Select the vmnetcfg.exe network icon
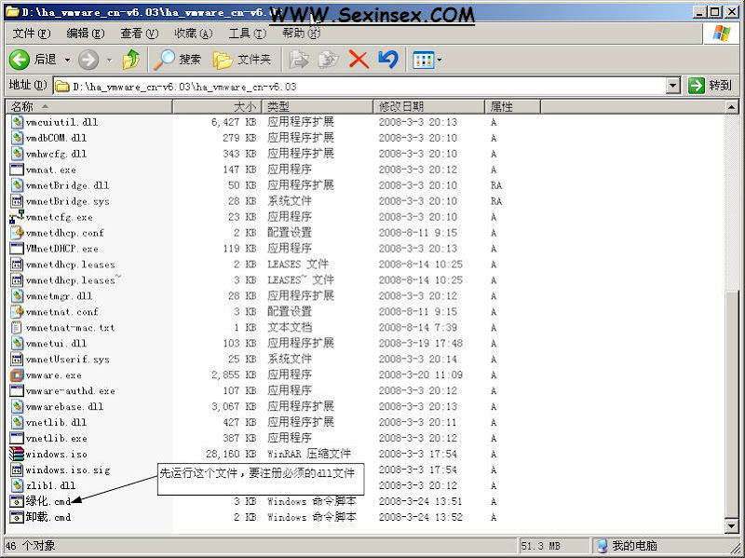The height and width of the screenshot is (558, 745). click(x=17, y=217)
